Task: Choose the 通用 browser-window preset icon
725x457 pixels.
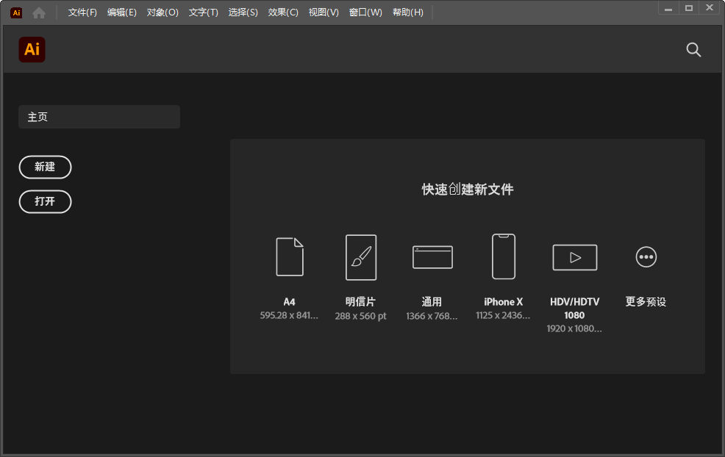Action: [x=432, y=257]
